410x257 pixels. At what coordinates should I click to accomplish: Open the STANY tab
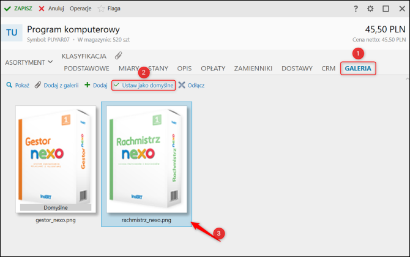pyautogui.click(x=158, y=69)
